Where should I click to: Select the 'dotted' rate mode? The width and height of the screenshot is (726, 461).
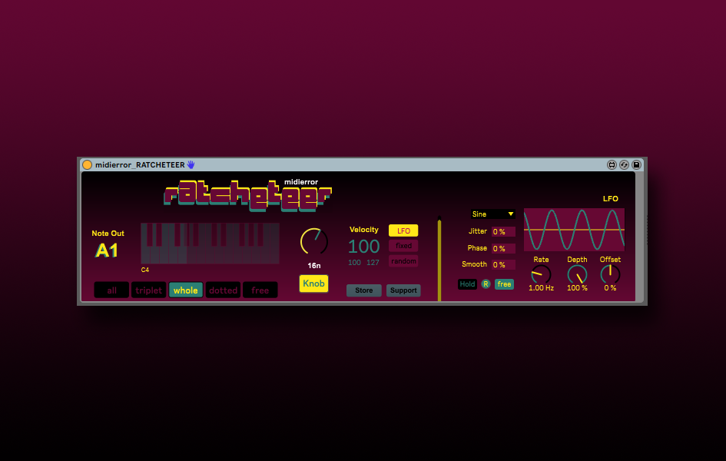point(223,290)
